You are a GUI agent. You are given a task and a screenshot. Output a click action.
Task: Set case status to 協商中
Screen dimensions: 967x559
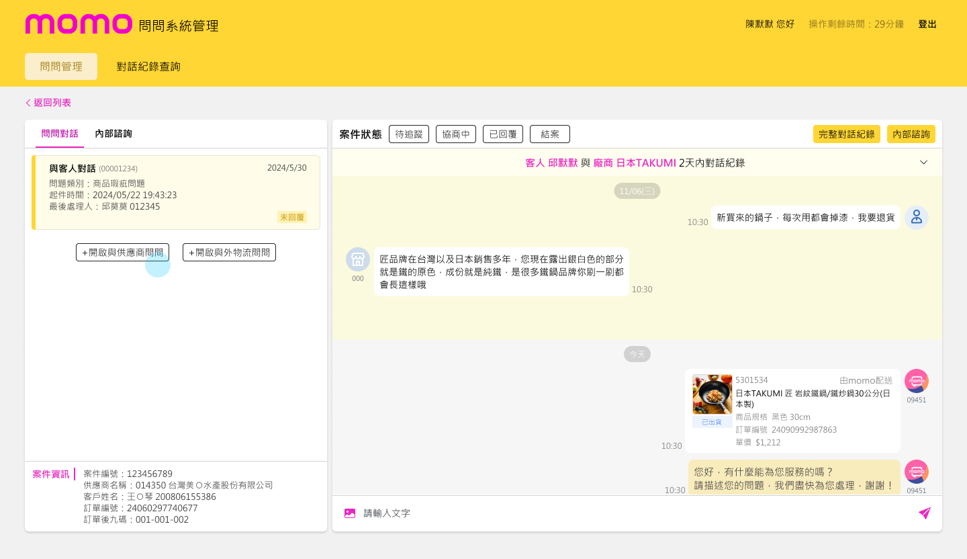coord(456,134)
